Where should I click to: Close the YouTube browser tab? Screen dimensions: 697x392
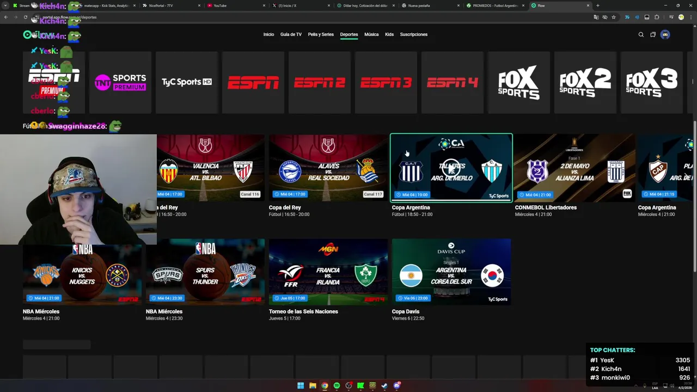264,5
